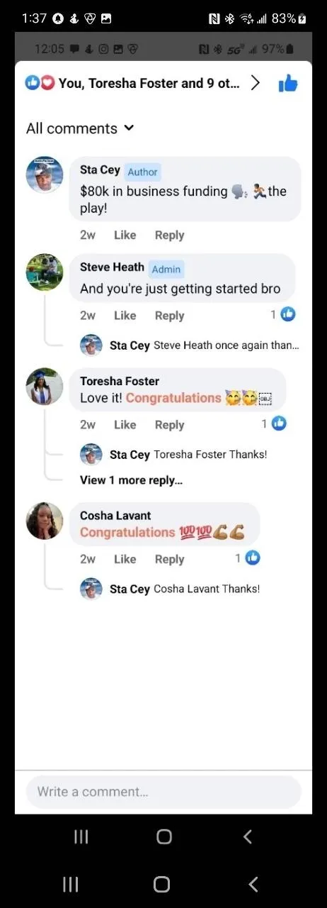Open Sta Cey's profile picture on first comment
The width and height of the screenshot is (327, 908).
click(x=45, y=175)
